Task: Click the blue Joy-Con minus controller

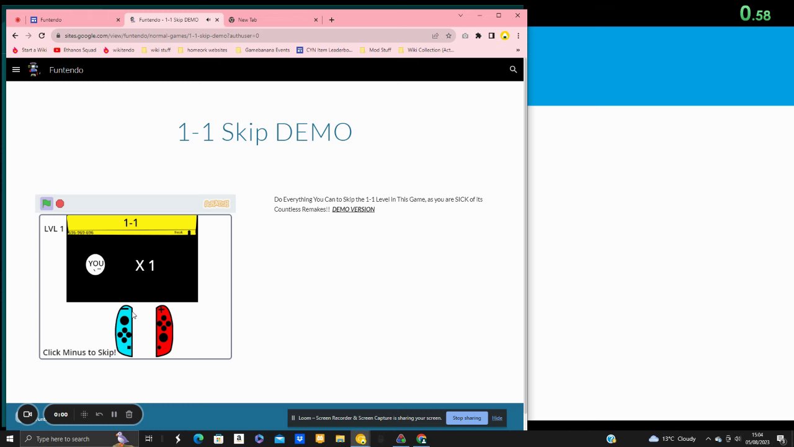Action: (x=125, y=331)
